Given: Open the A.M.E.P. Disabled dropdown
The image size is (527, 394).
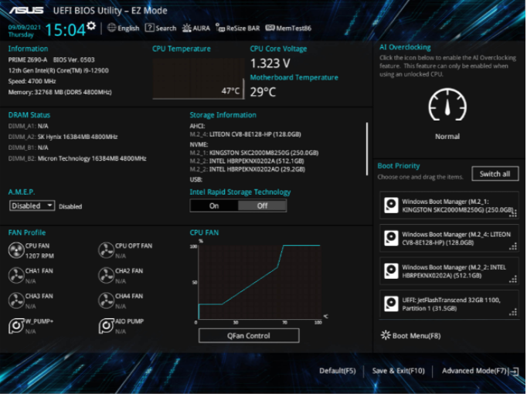Looking at the screenshot, I should click(32, 205).
